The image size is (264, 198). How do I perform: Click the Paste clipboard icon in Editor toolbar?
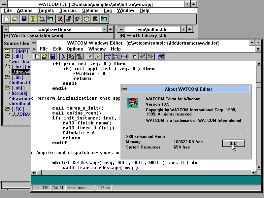pos(79,56)
